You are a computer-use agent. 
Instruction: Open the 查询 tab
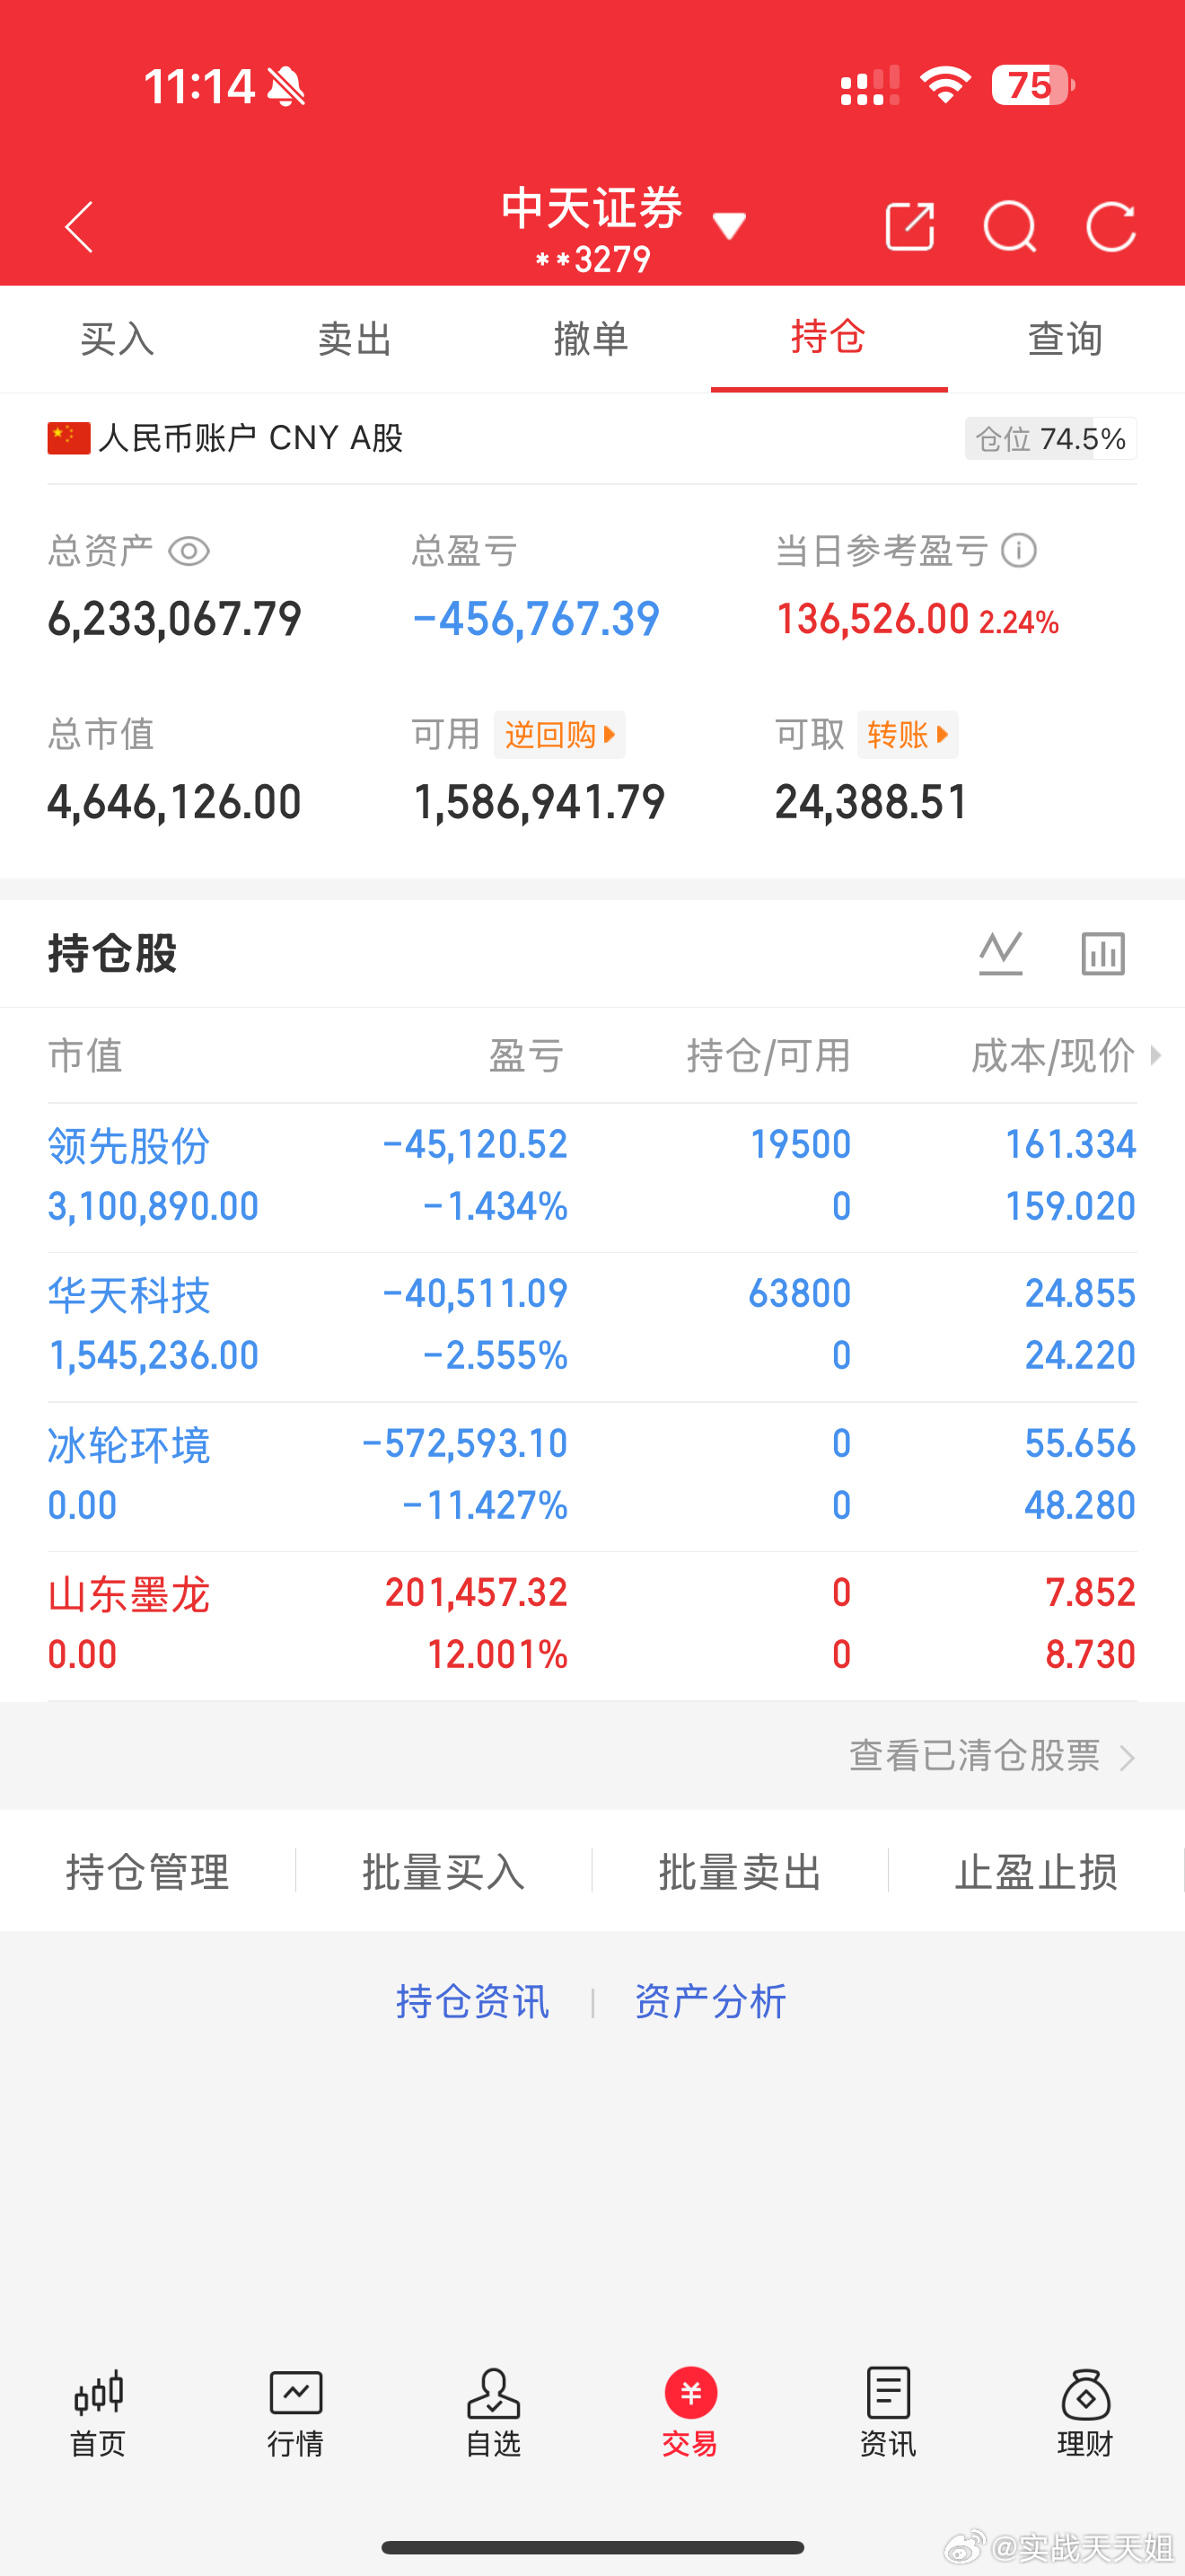1066,339
